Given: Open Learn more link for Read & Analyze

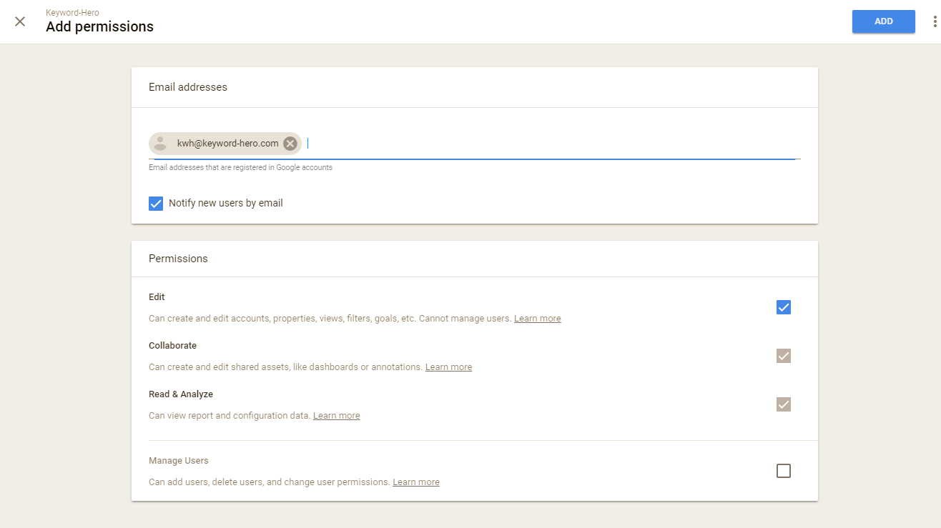Looking at the screenshot, I should (x=337, y=416).
